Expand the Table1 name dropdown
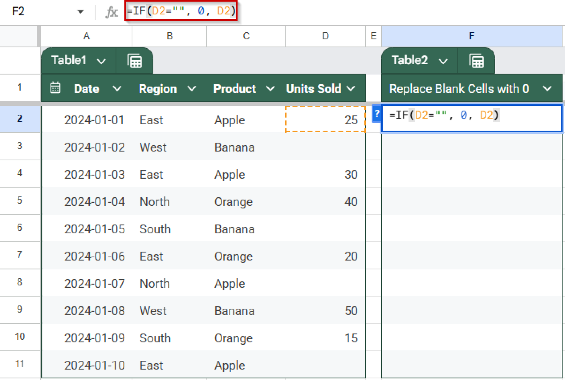Image resolution: width=565 pixels, height=380 pixels. [x=102, y=61]
